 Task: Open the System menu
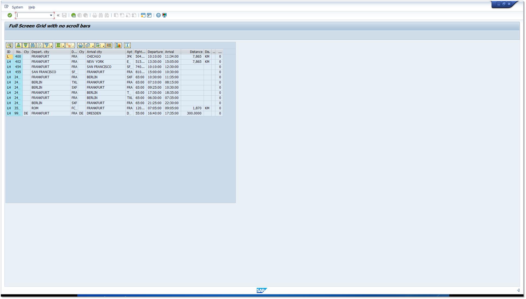(17, 7)
